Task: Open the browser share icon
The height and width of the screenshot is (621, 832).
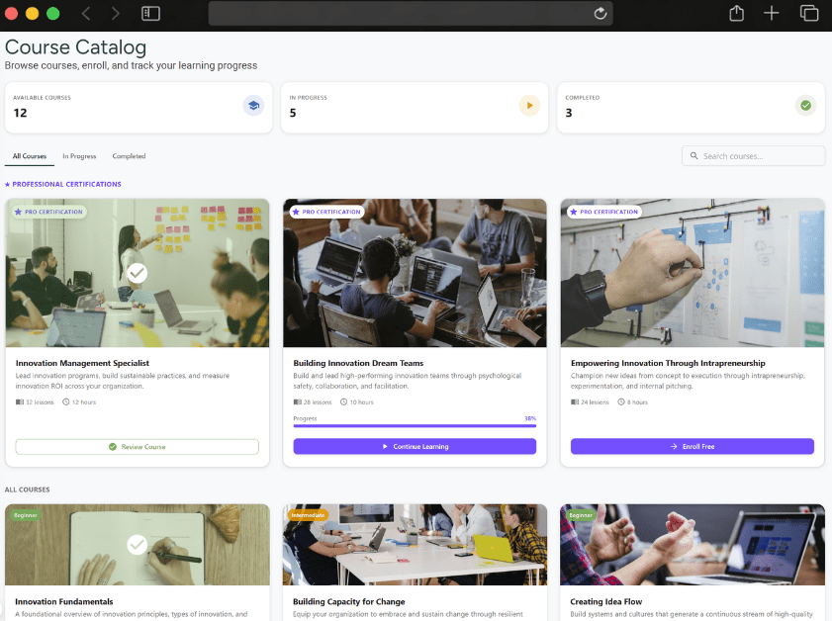Action: pos(736,13)
